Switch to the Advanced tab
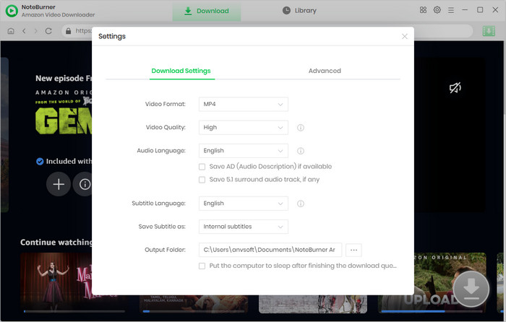 pyautogui.click(x=325, y=71)
